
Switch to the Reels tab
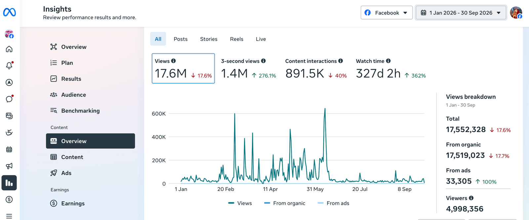(x=237, y=39)
